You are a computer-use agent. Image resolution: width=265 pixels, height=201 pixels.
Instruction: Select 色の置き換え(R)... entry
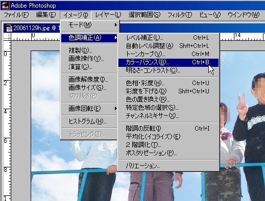tap(168, 99)
